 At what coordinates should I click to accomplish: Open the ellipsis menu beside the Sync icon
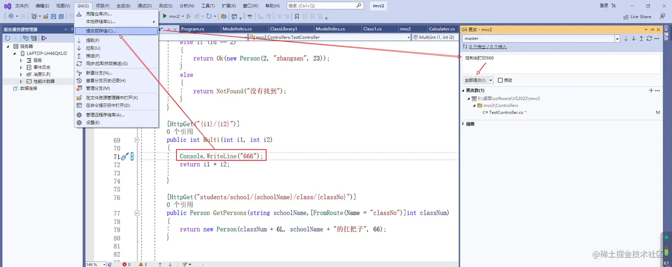click(657, 39)
